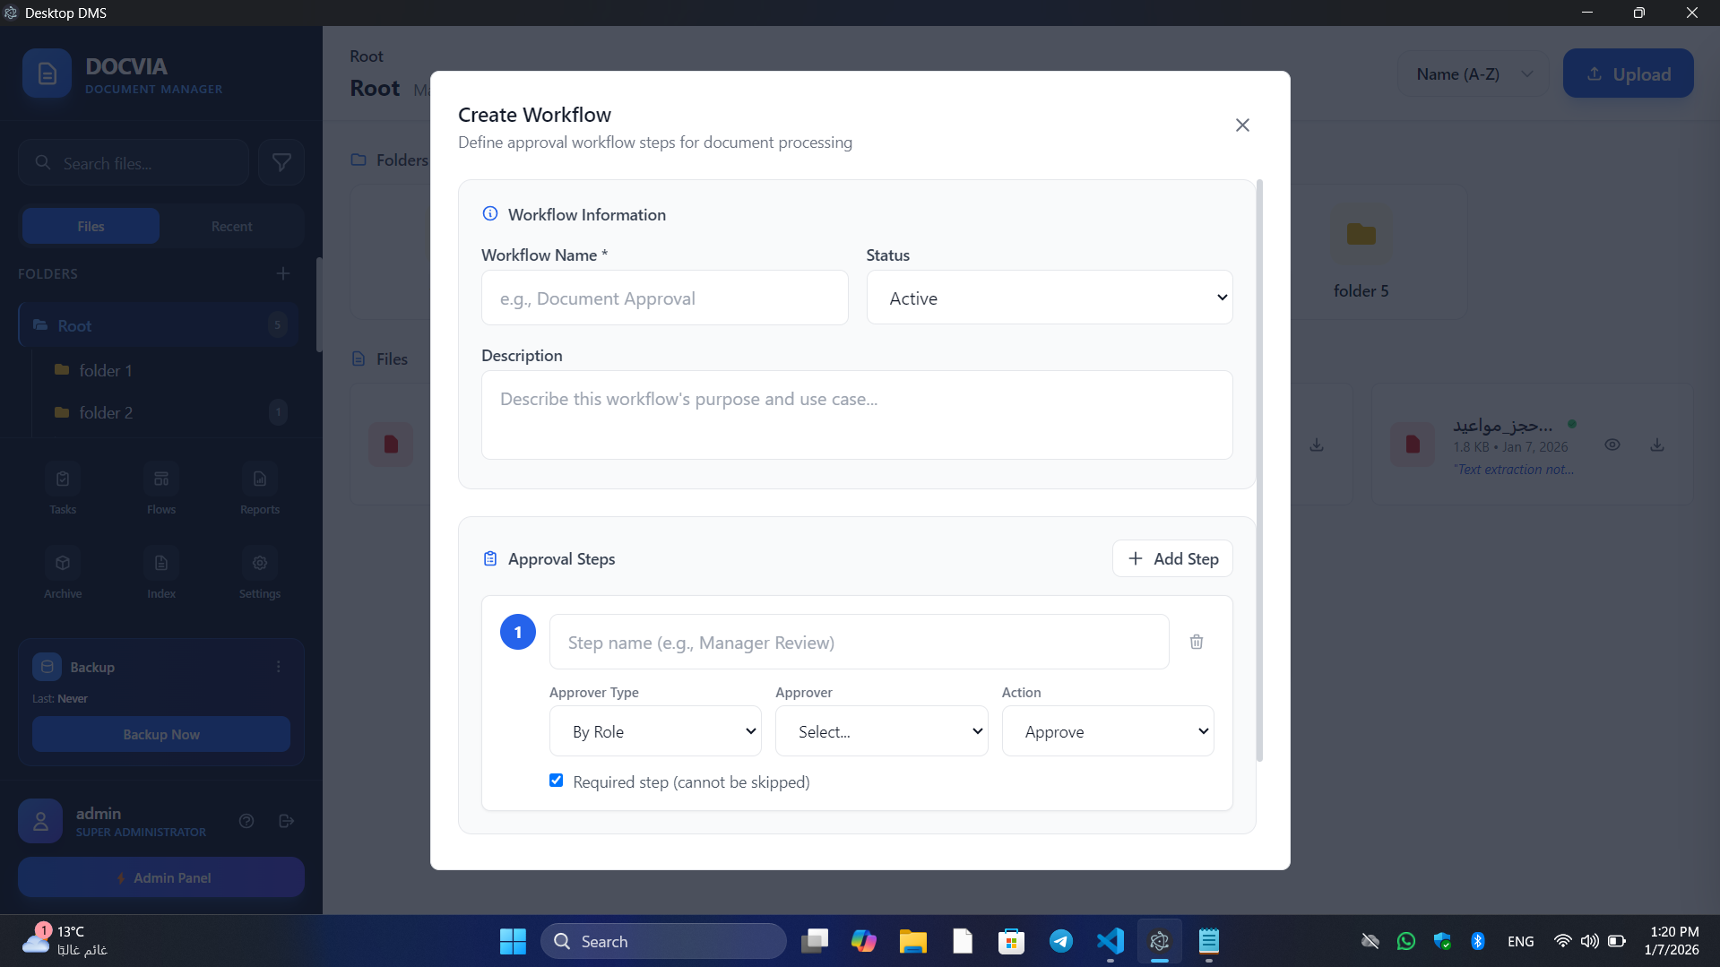Open the Approver Type dropdown
This screenshot has width=1720, height=967.
click(655, 732)
